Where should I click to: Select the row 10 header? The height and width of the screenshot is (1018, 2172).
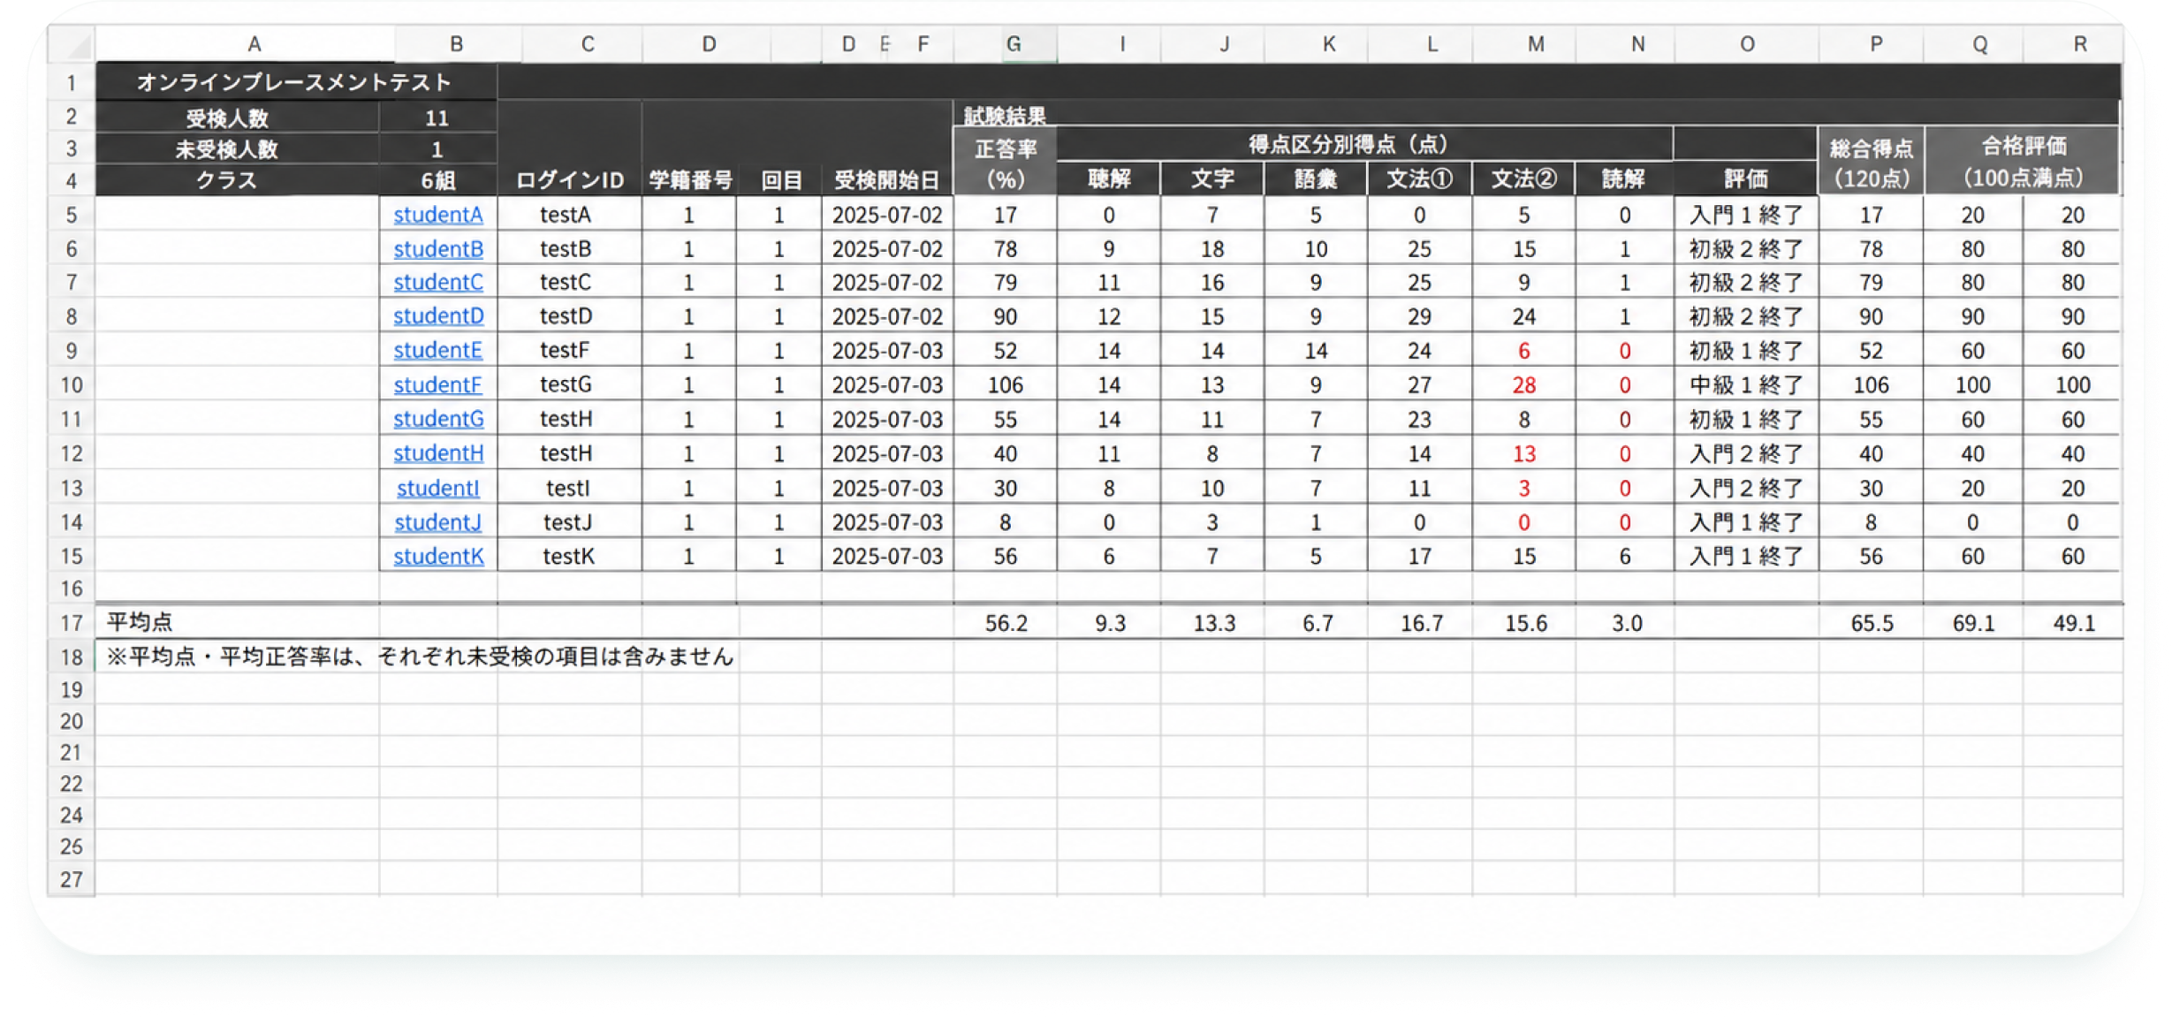tap(72, 385)
